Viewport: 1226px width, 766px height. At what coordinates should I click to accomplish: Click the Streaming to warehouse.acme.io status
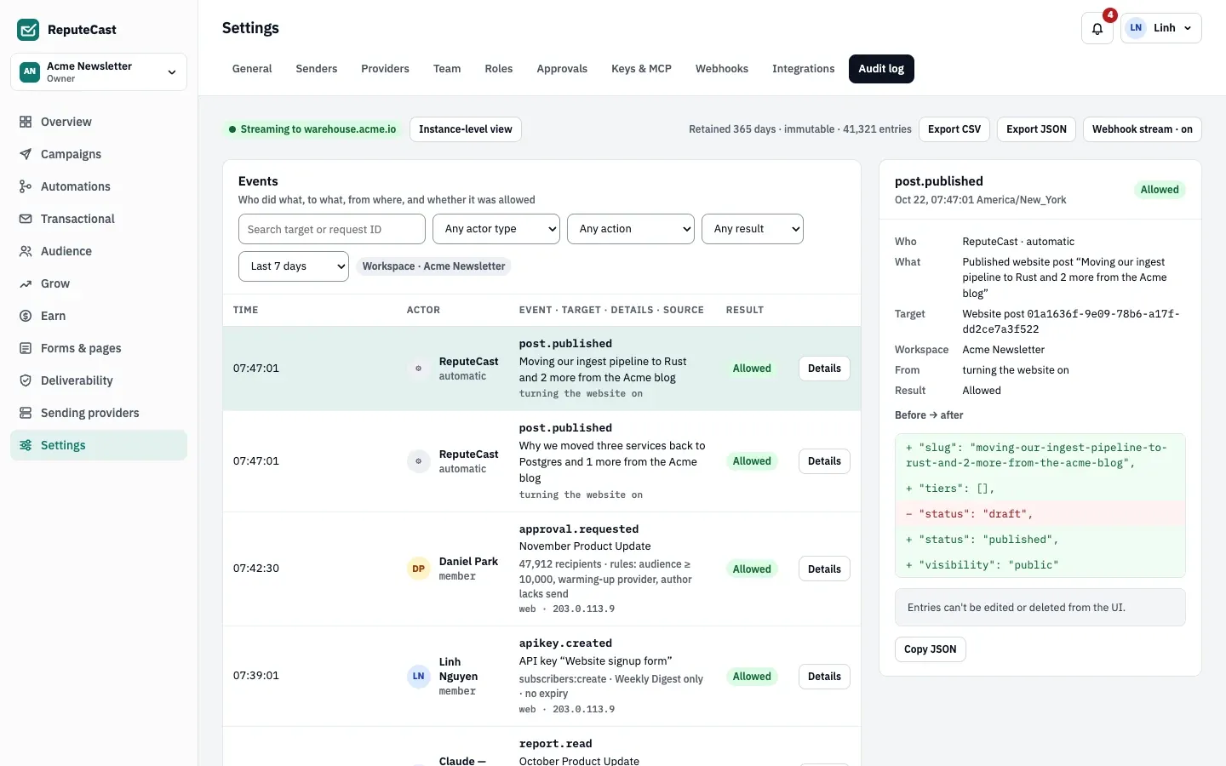312,129
